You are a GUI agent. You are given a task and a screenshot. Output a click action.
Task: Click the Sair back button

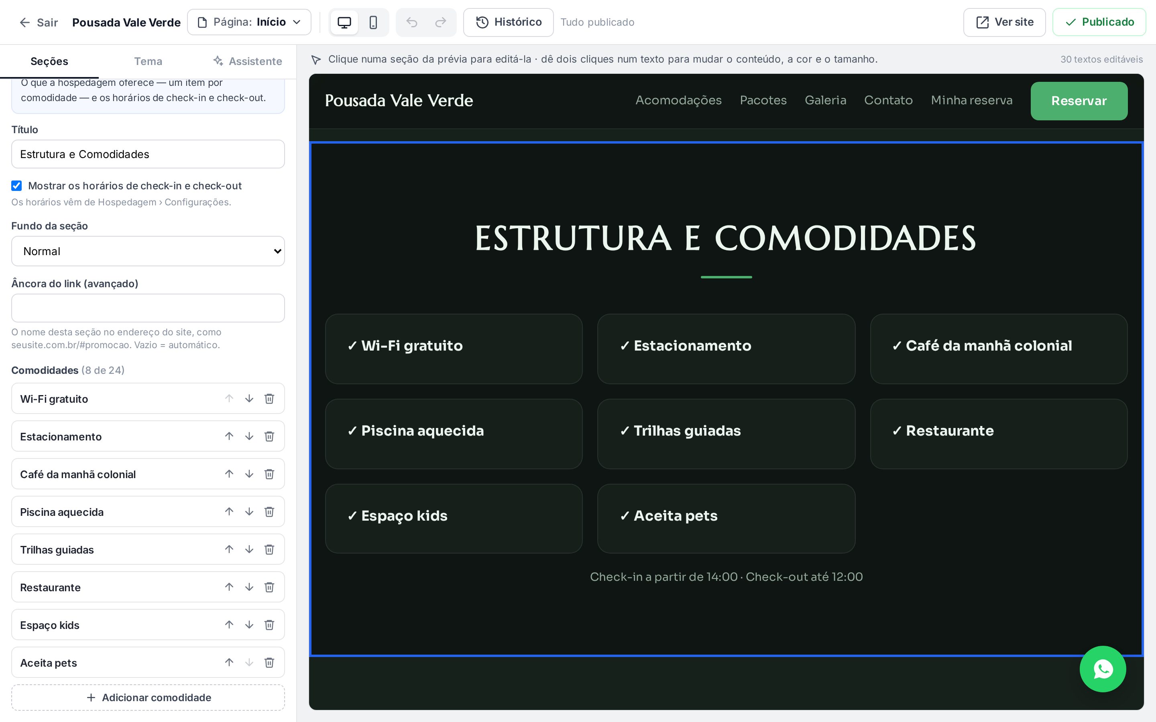tap(38, 22)
